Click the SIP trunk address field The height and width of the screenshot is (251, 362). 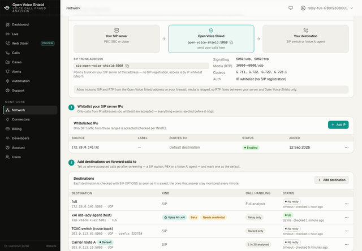click(141, 66)
